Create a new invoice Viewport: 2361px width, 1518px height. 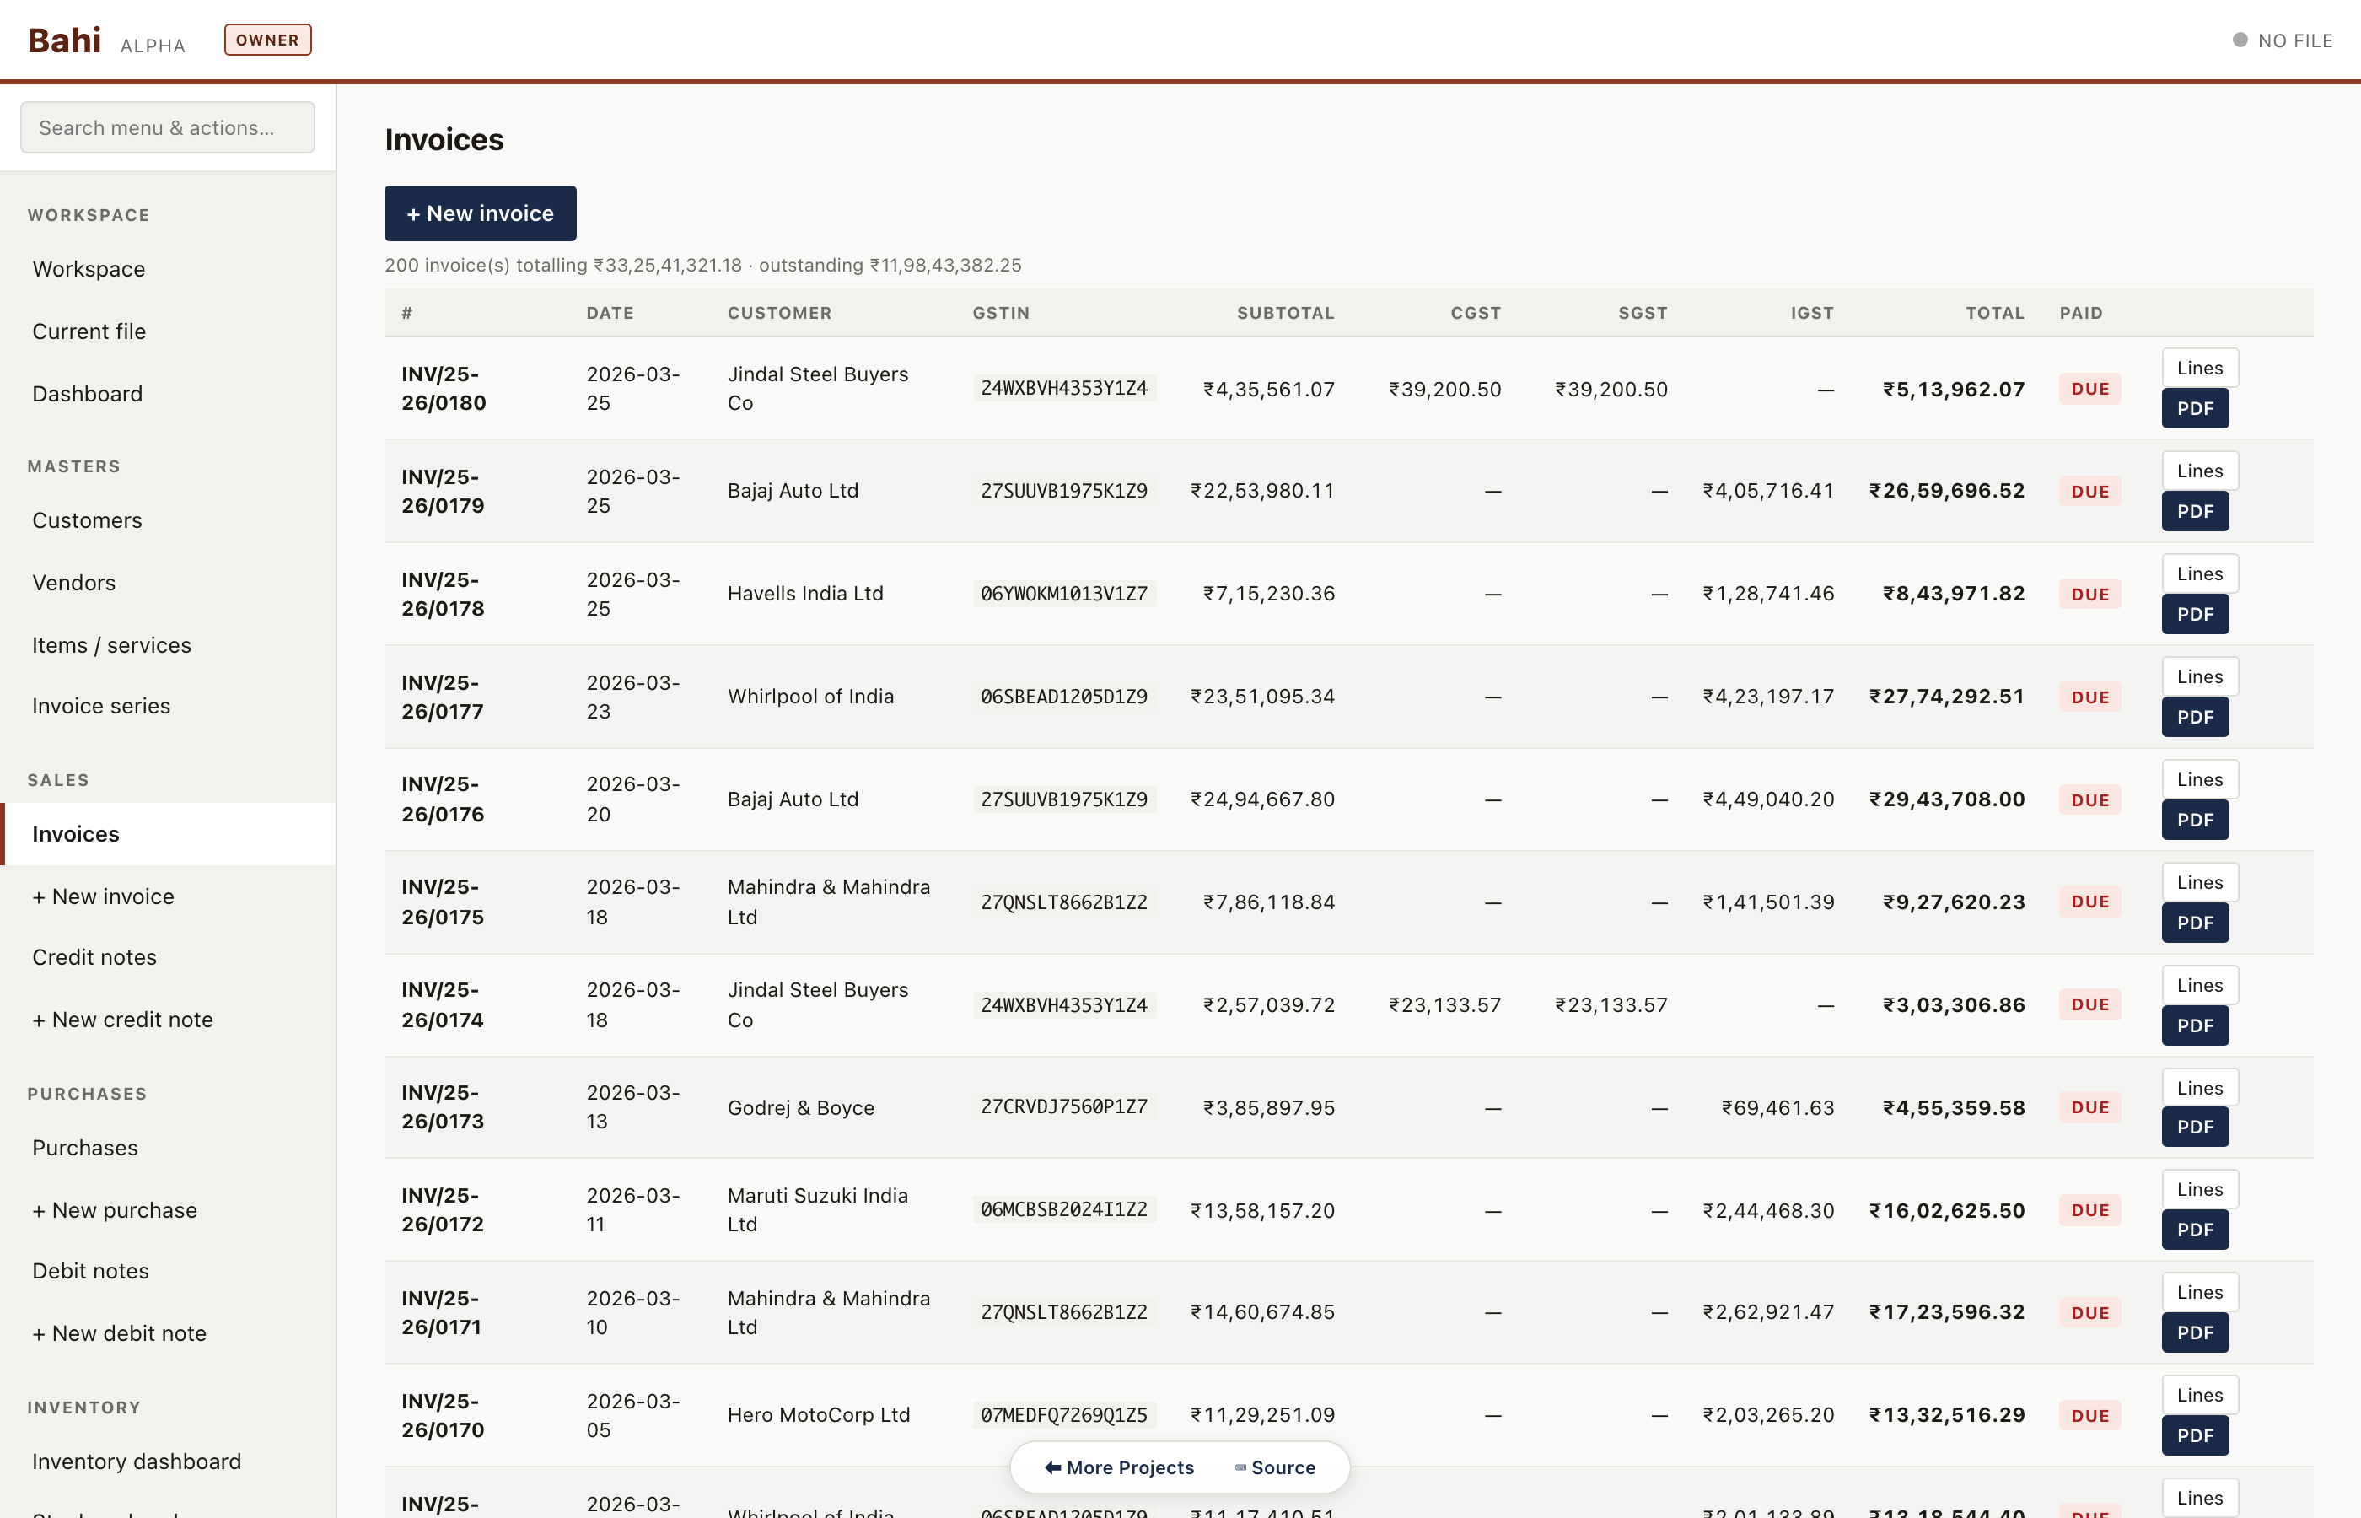pyautogui.click(x=480, y=213)
